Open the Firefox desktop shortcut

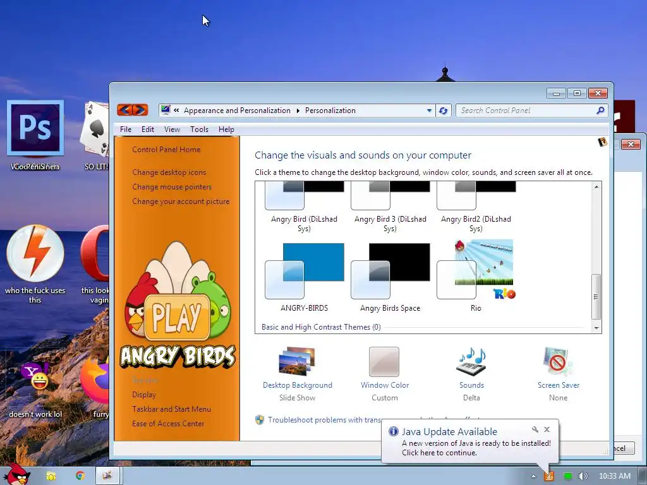[x=95, y=380]
